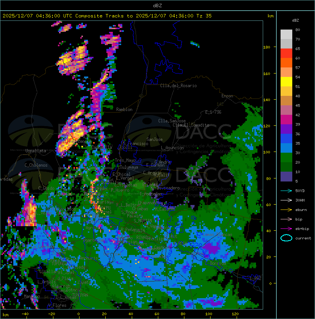The height and width of the screenshot is (319, 315).
Task: Click the L_Arbols map label
Action: (47, 282)
